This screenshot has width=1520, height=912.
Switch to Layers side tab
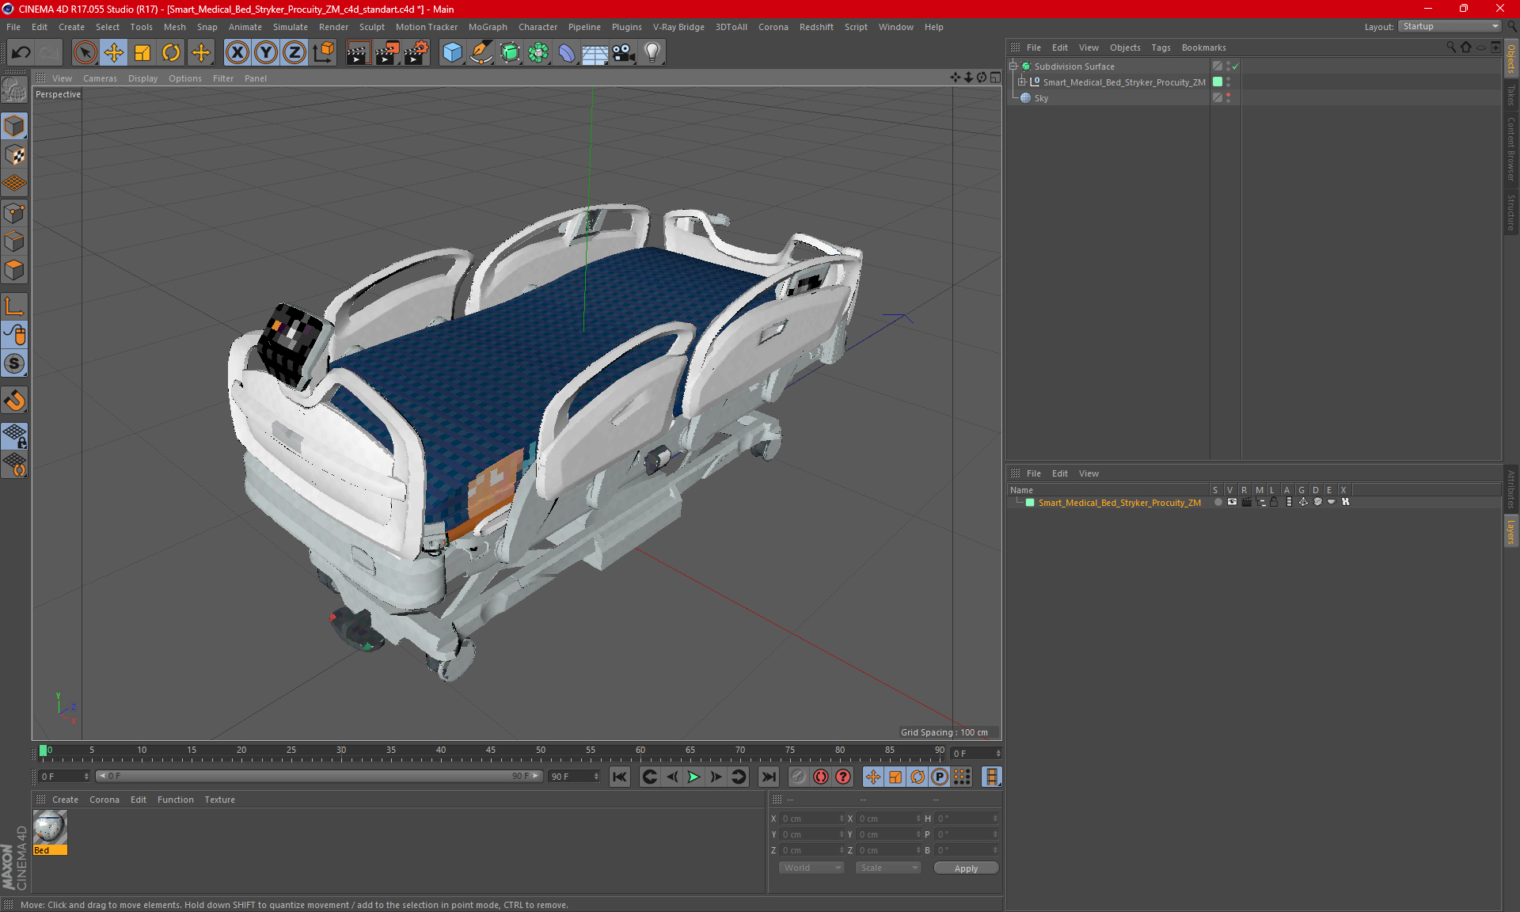1511,531
